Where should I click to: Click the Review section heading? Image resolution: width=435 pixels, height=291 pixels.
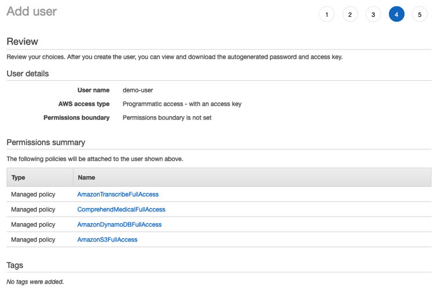pyautogui.click(x=22, y=41)
